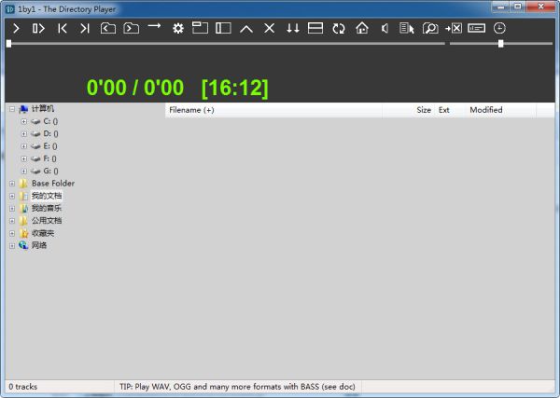Click the list with cursor icon

[407, 28]
